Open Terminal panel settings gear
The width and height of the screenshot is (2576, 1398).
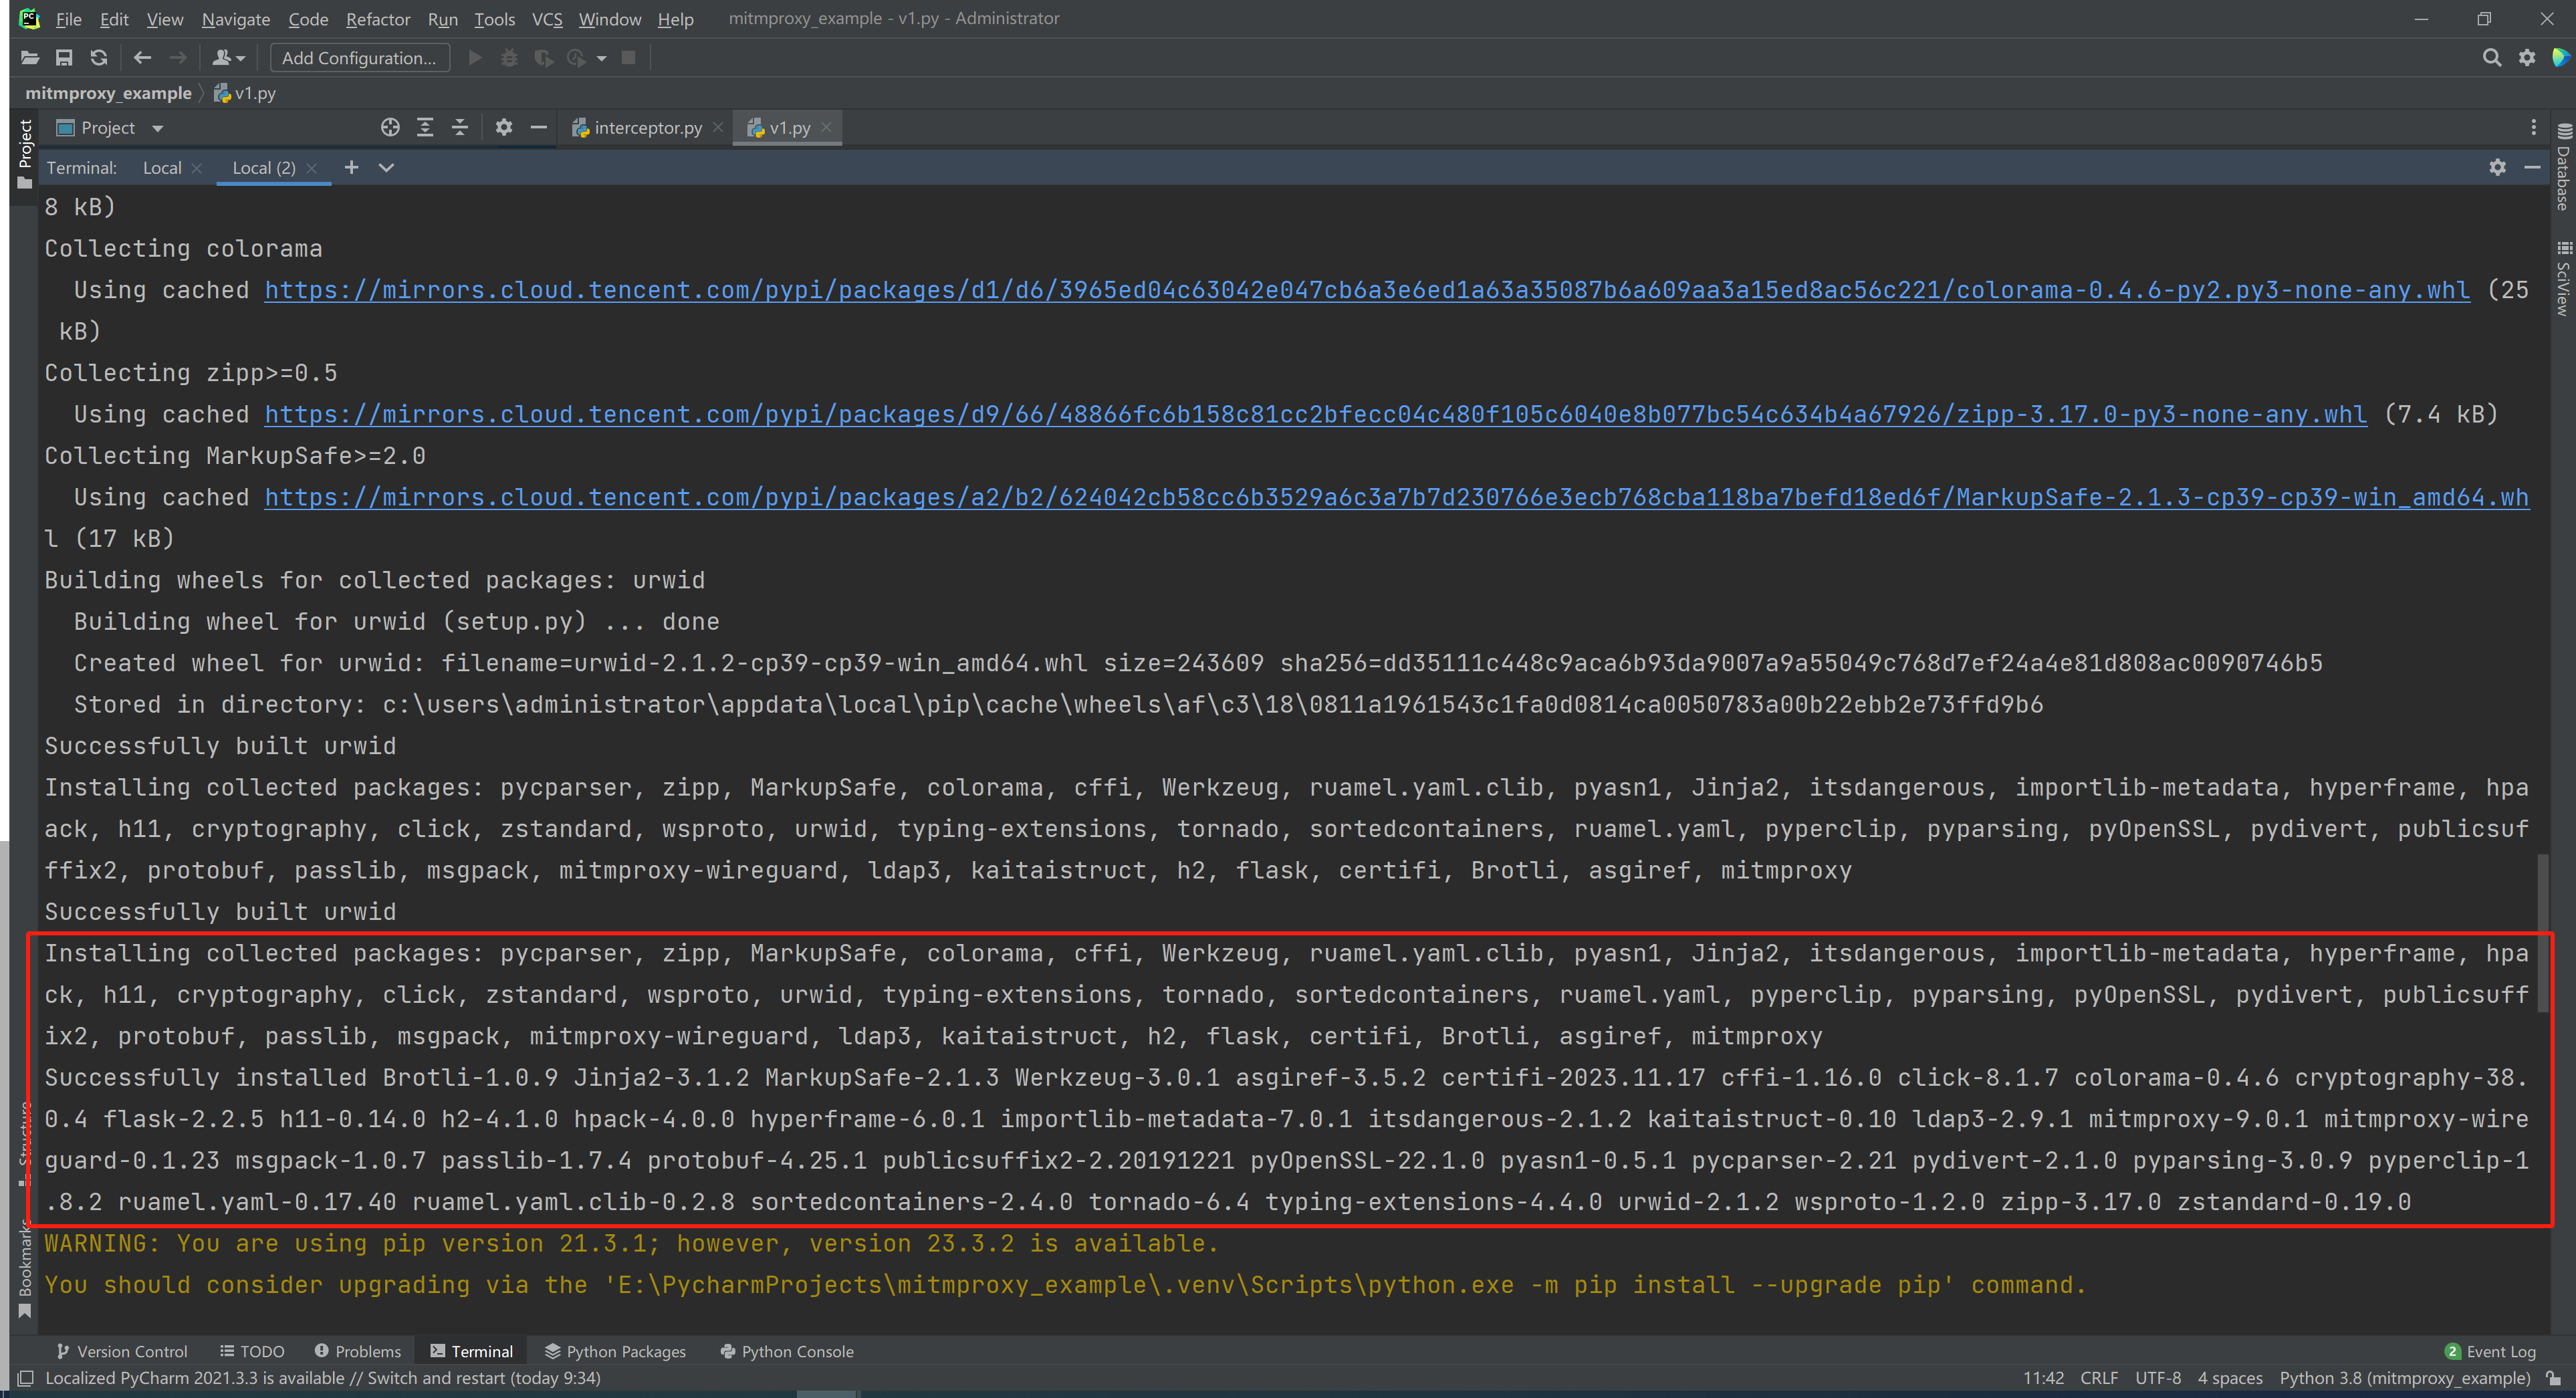click(2497, 167)
